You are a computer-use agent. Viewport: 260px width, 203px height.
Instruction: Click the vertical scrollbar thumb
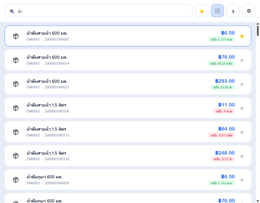(x=258, y=31)
